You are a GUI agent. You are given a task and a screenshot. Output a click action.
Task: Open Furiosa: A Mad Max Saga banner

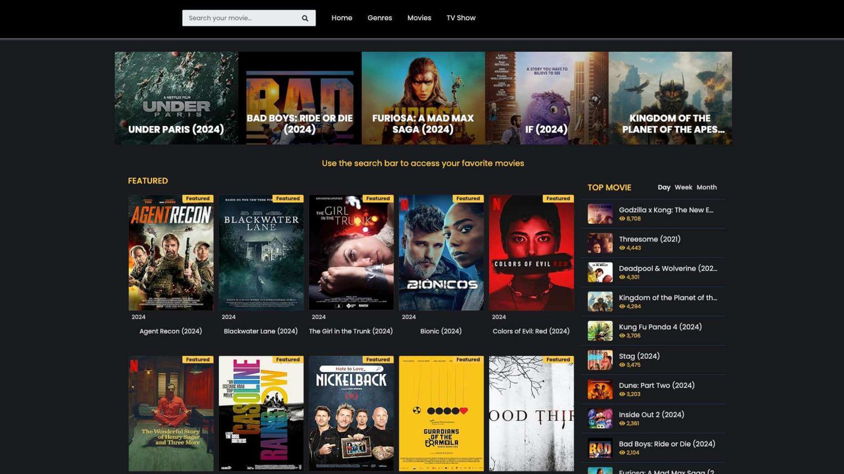pos(423,98)
